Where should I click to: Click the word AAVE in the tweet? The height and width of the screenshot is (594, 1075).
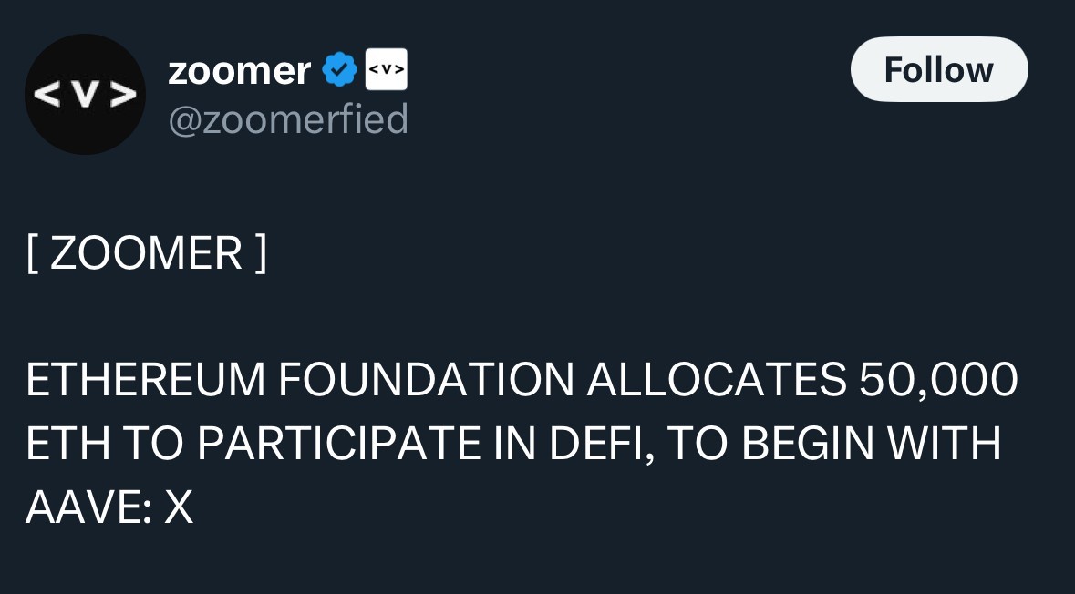tap(82, 507)
